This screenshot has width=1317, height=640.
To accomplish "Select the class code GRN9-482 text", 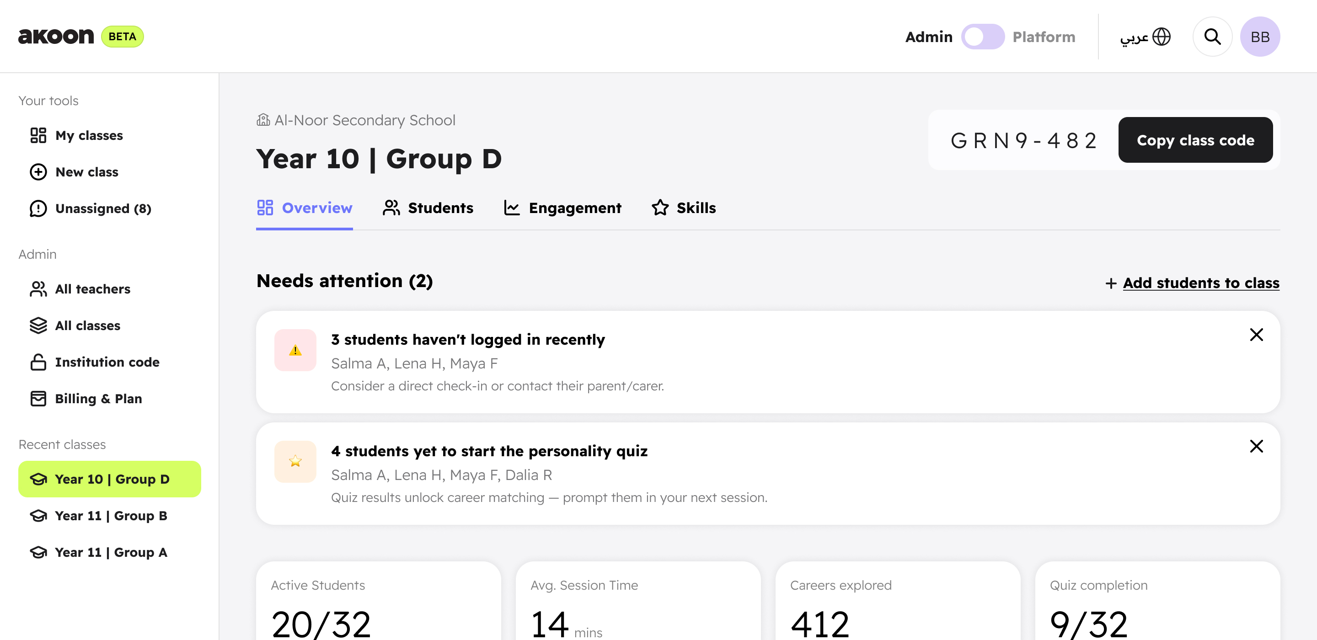I will point(1023,141).
